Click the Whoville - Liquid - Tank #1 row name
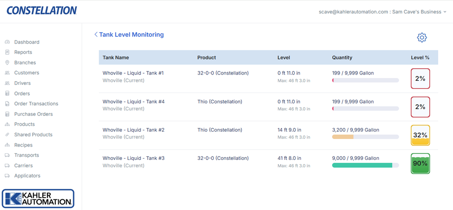 [133, 73]
